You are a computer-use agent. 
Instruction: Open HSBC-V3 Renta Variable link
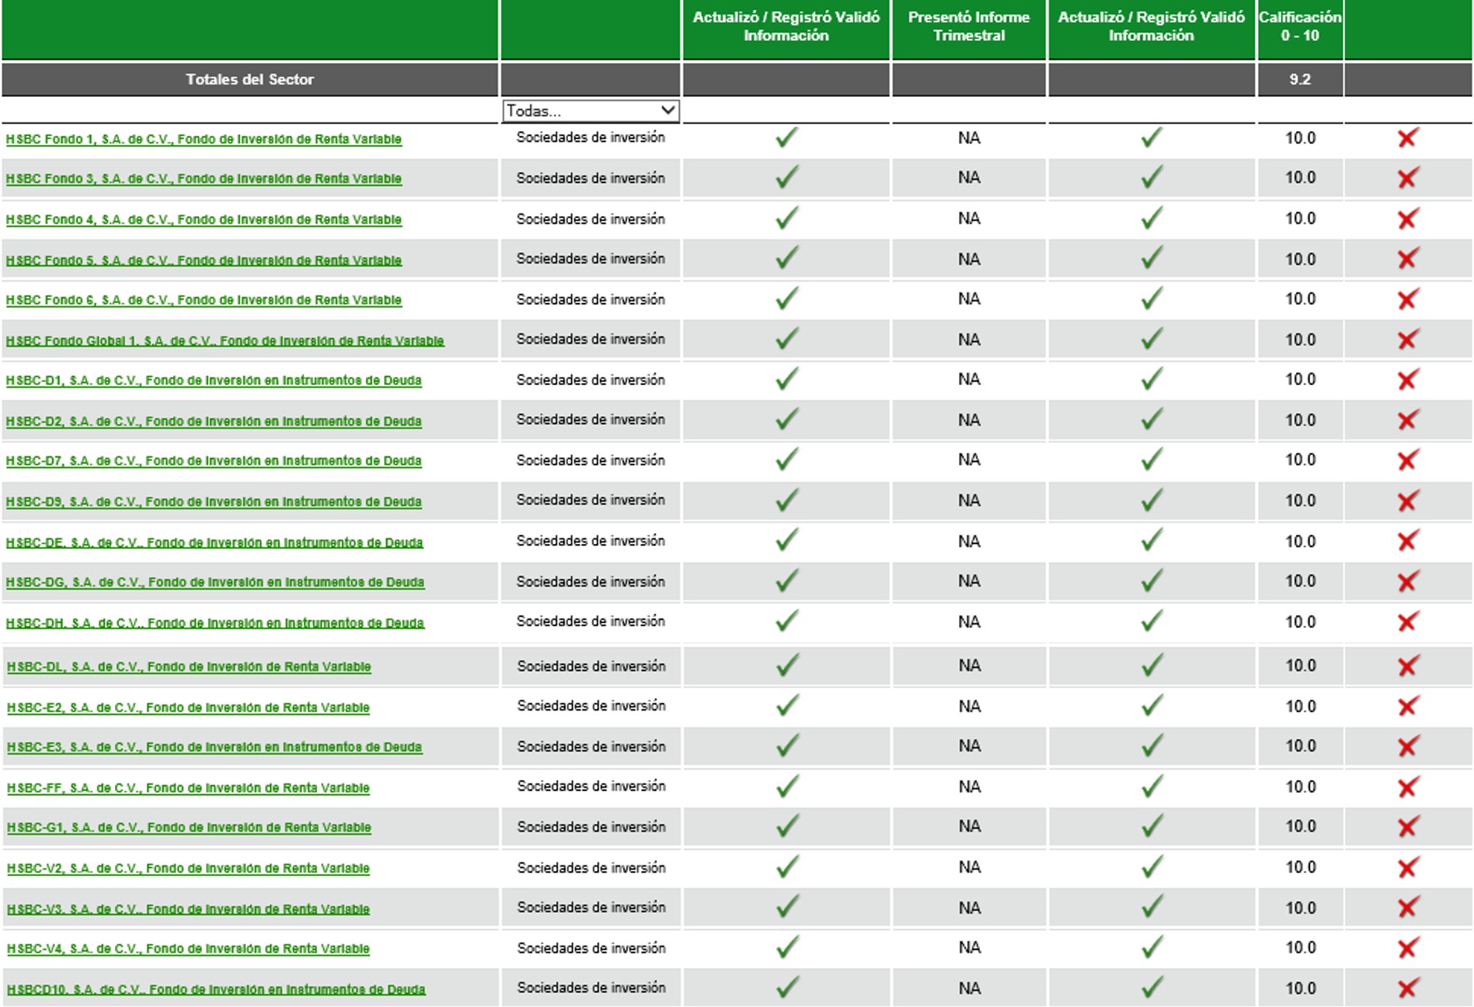188,909
